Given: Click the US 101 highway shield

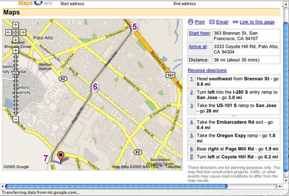Looking at the screenshot, I should tap(170, 75).
